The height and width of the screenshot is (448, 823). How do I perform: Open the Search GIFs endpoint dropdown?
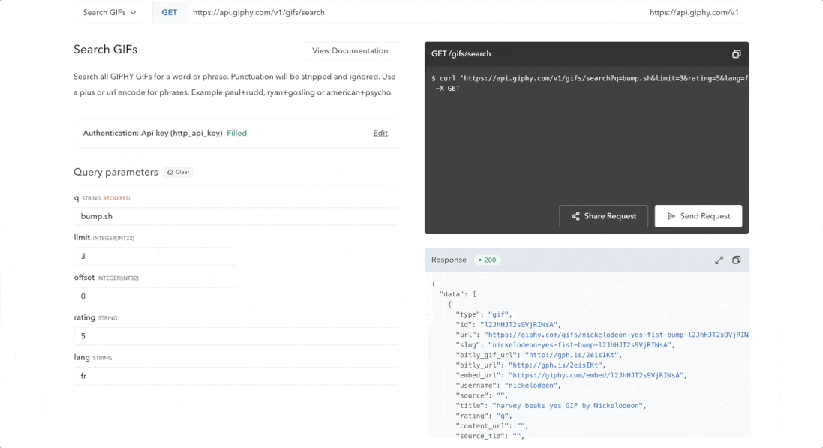pos(110,12)
